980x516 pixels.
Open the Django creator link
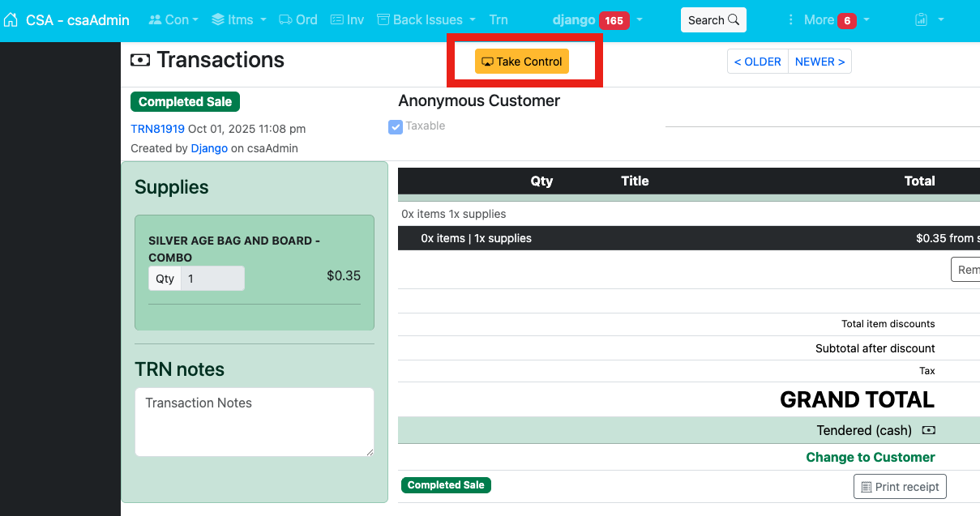click(x=209, y=148)
